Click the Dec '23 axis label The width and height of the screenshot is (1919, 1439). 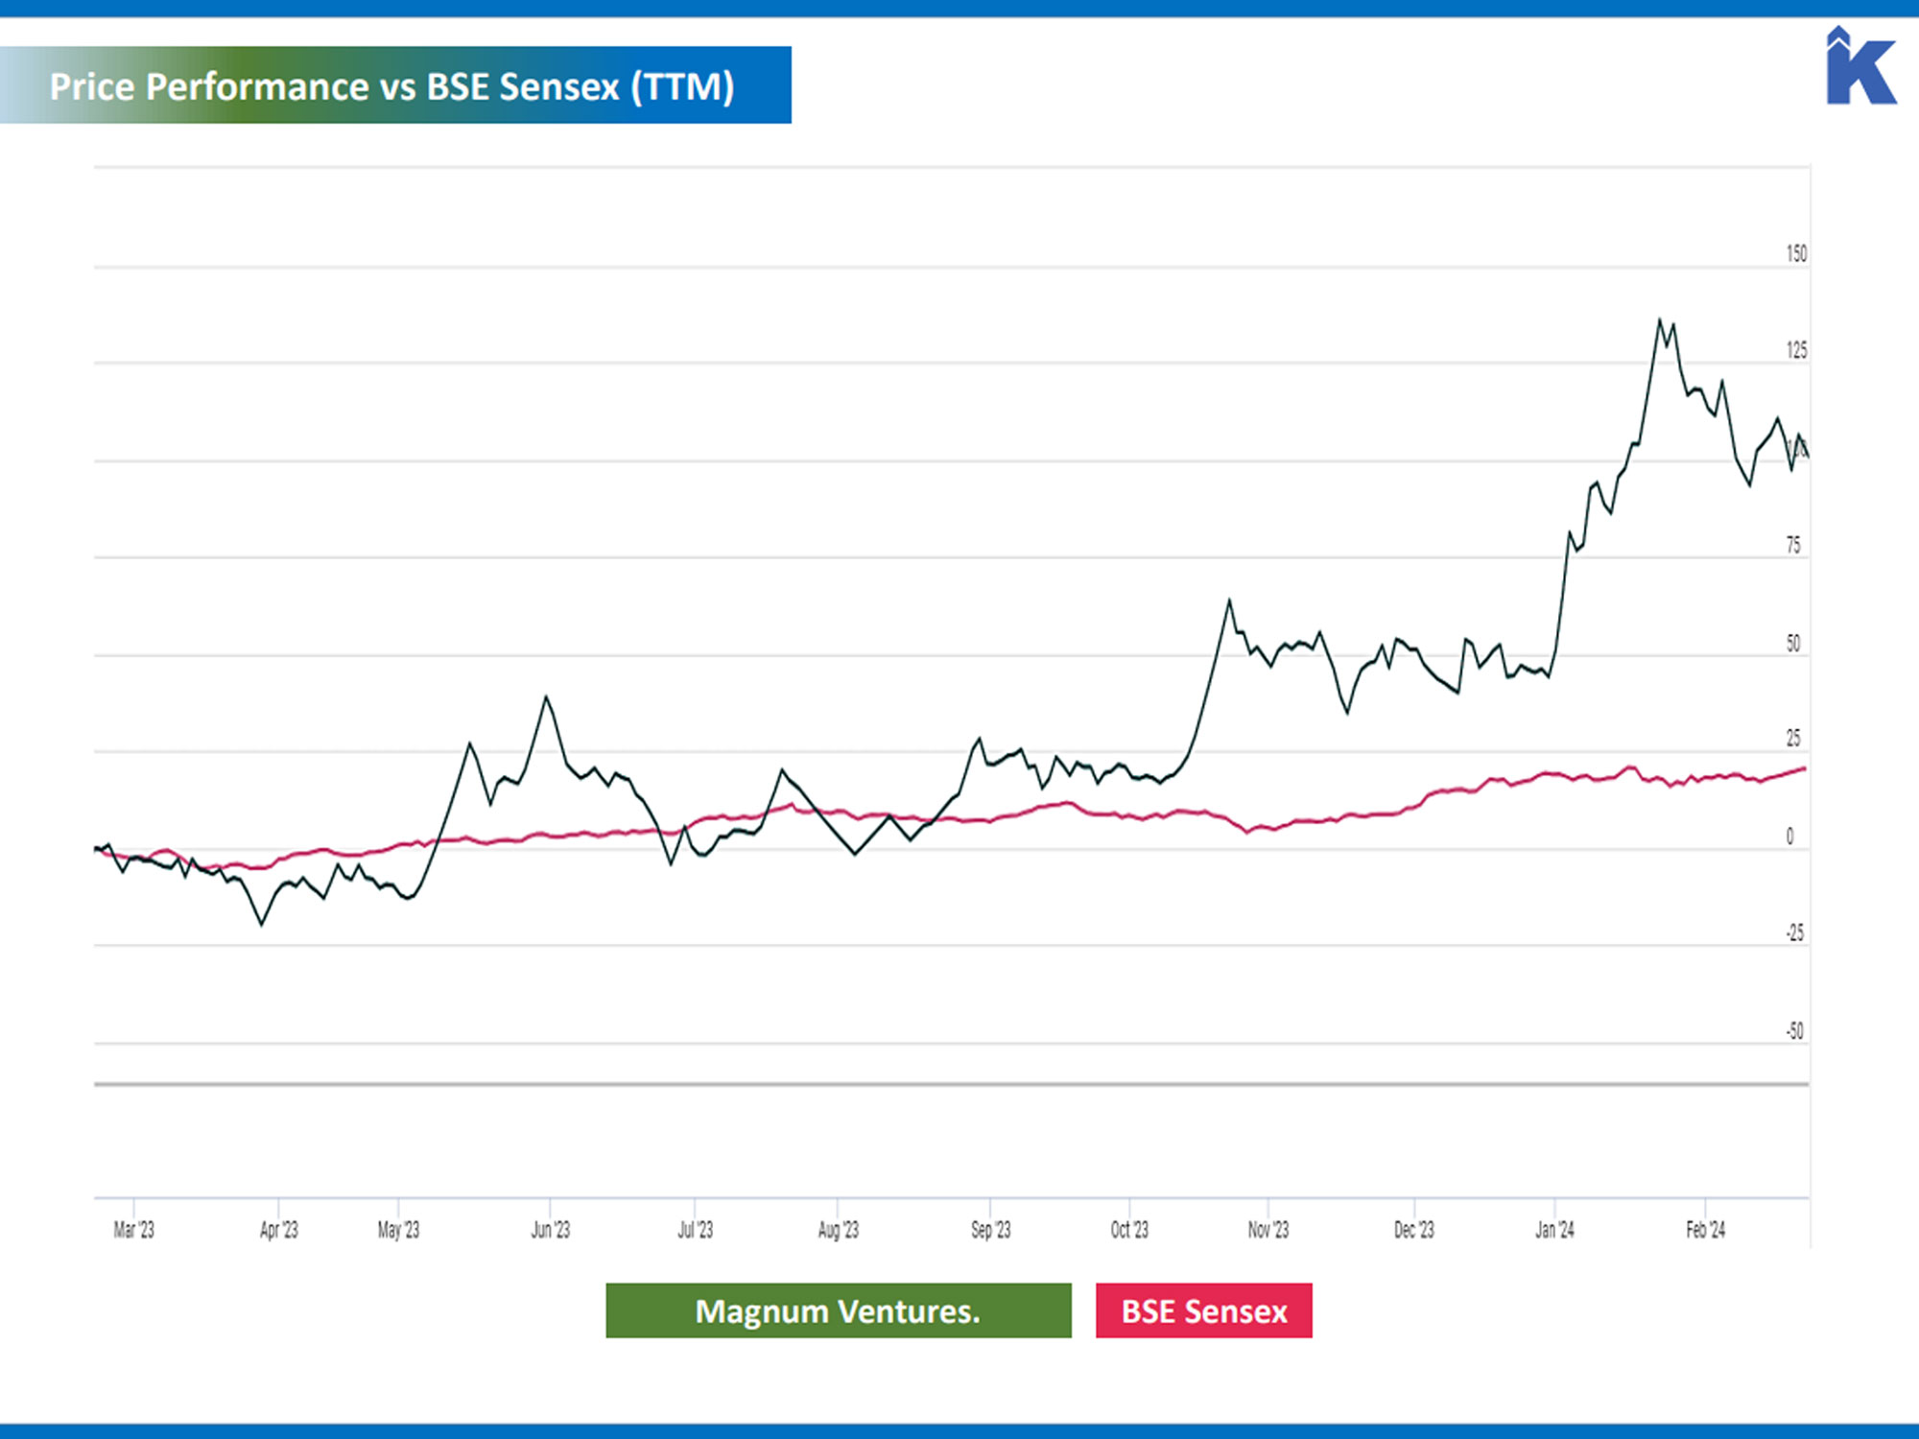1413,1230
